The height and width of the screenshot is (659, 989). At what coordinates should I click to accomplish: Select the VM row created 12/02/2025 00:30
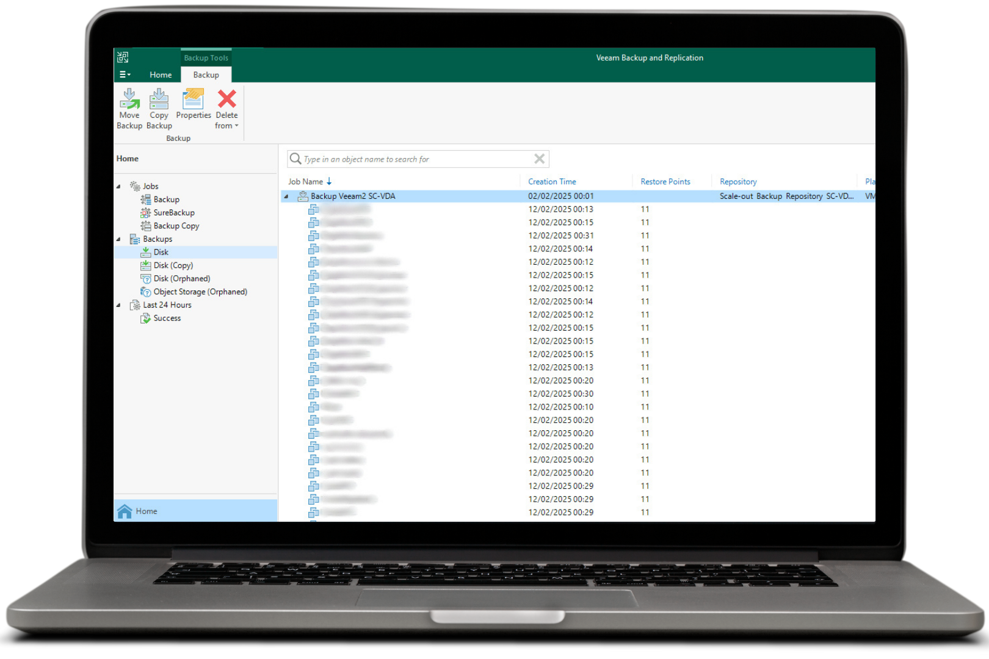[x=578, y=394]
